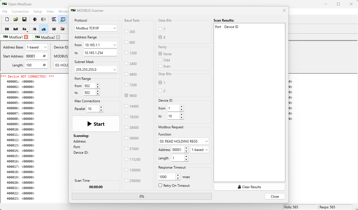Click the Response Timeout value field
The image size is (358, 210).
[x=167, y=177]
